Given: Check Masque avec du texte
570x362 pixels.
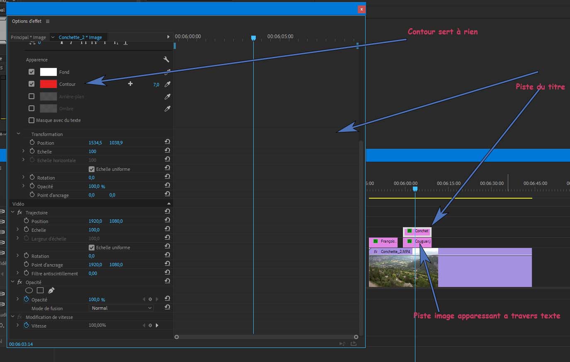Looking at the screenshot, I should [x=32, y=120].
